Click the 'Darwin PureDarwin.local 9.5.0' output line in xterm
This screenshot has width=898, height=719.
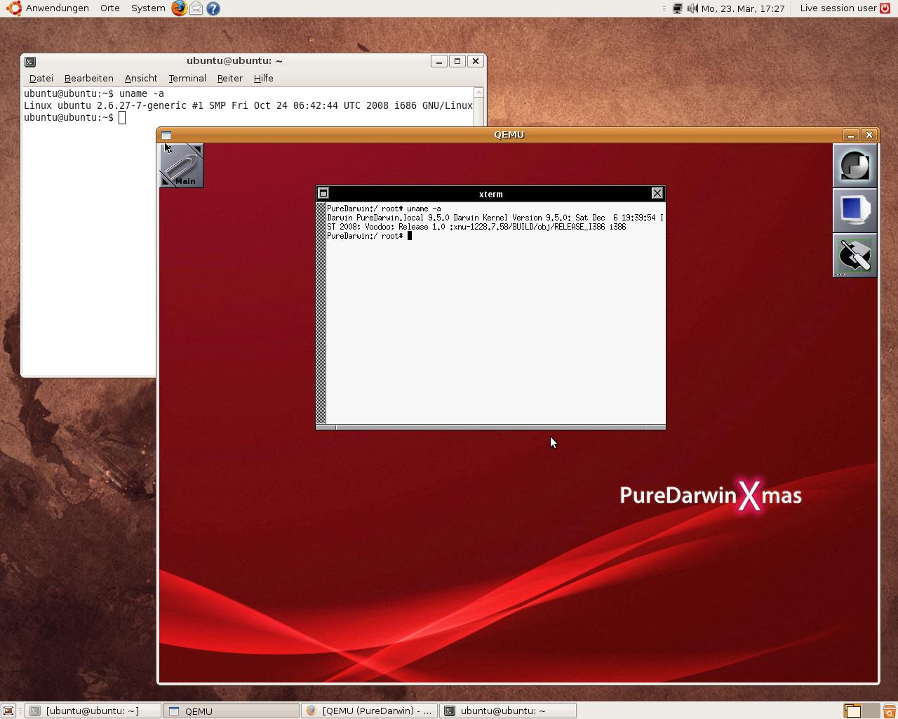tap(495, 218)
